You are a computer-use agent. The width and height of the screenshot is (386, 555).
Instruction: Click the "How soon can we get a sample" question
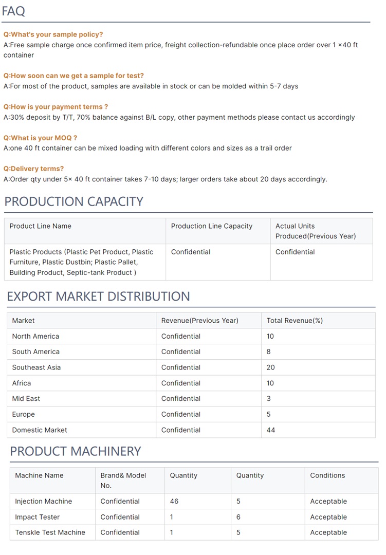coord(73,76)
